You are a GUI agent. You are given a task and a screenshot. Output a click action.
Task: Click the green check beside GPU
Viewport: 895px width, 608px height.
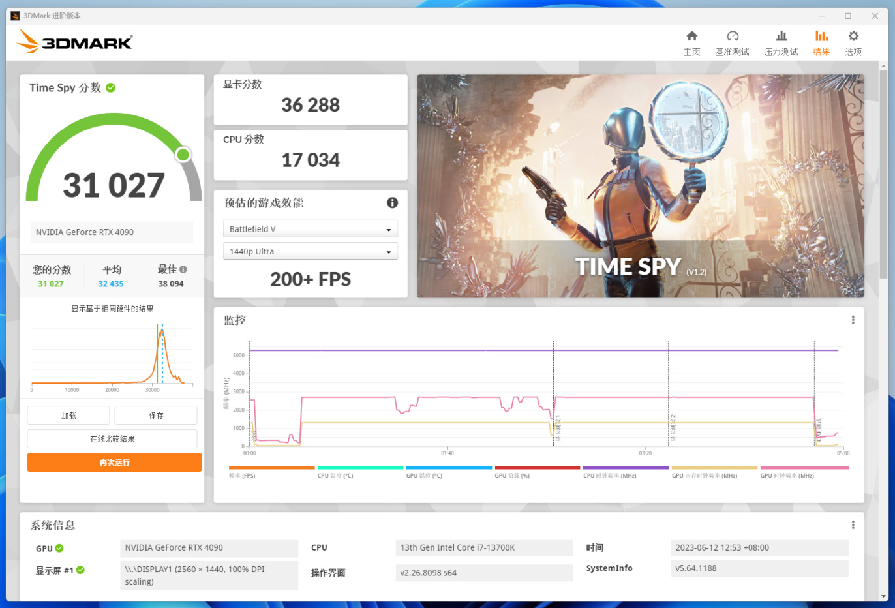click(x=59, y=548)
